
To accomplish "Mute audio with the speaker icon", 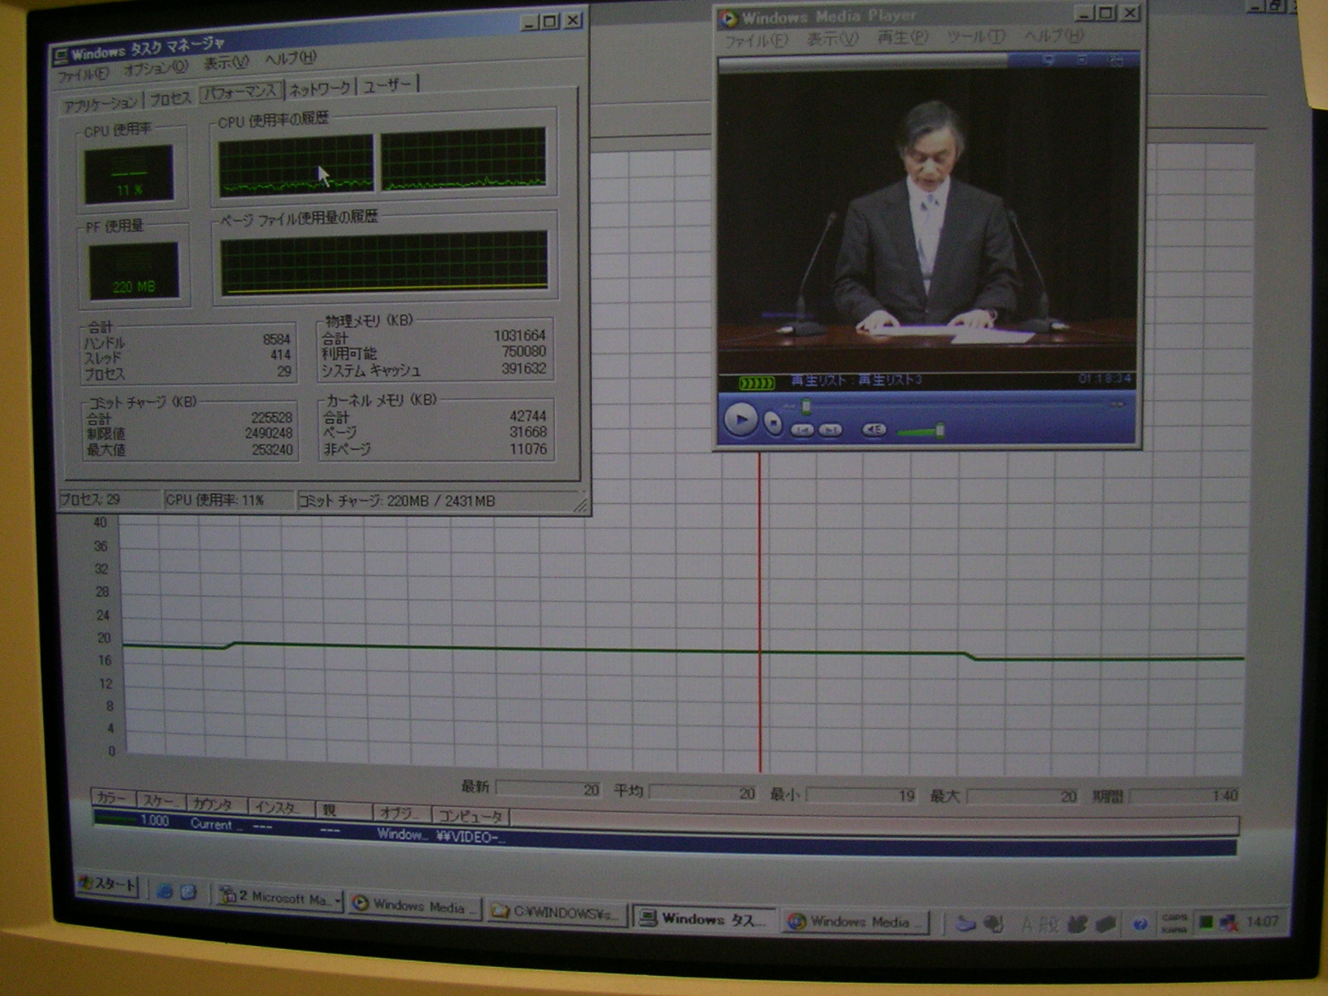I will 874,429.
